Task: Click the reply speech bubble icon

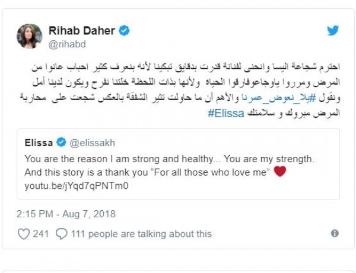Action: [61, 234]
